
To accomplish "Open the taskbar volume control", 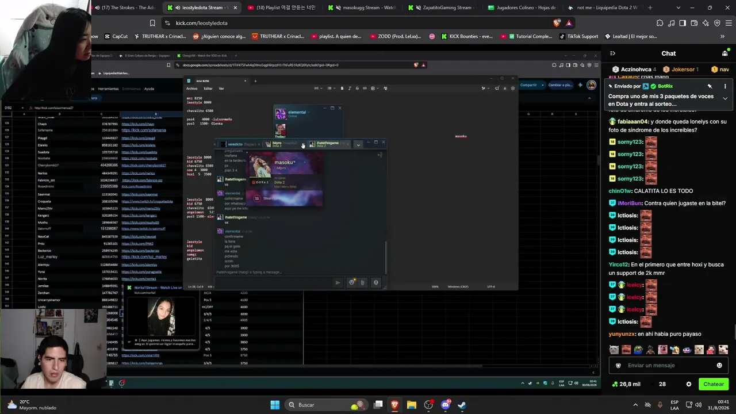I will click(x=699, y=405).
